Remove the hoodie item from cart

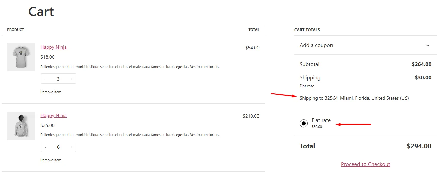click(51, 160)
